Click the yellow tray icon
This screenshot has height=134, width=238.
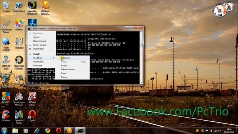point(197,131)
